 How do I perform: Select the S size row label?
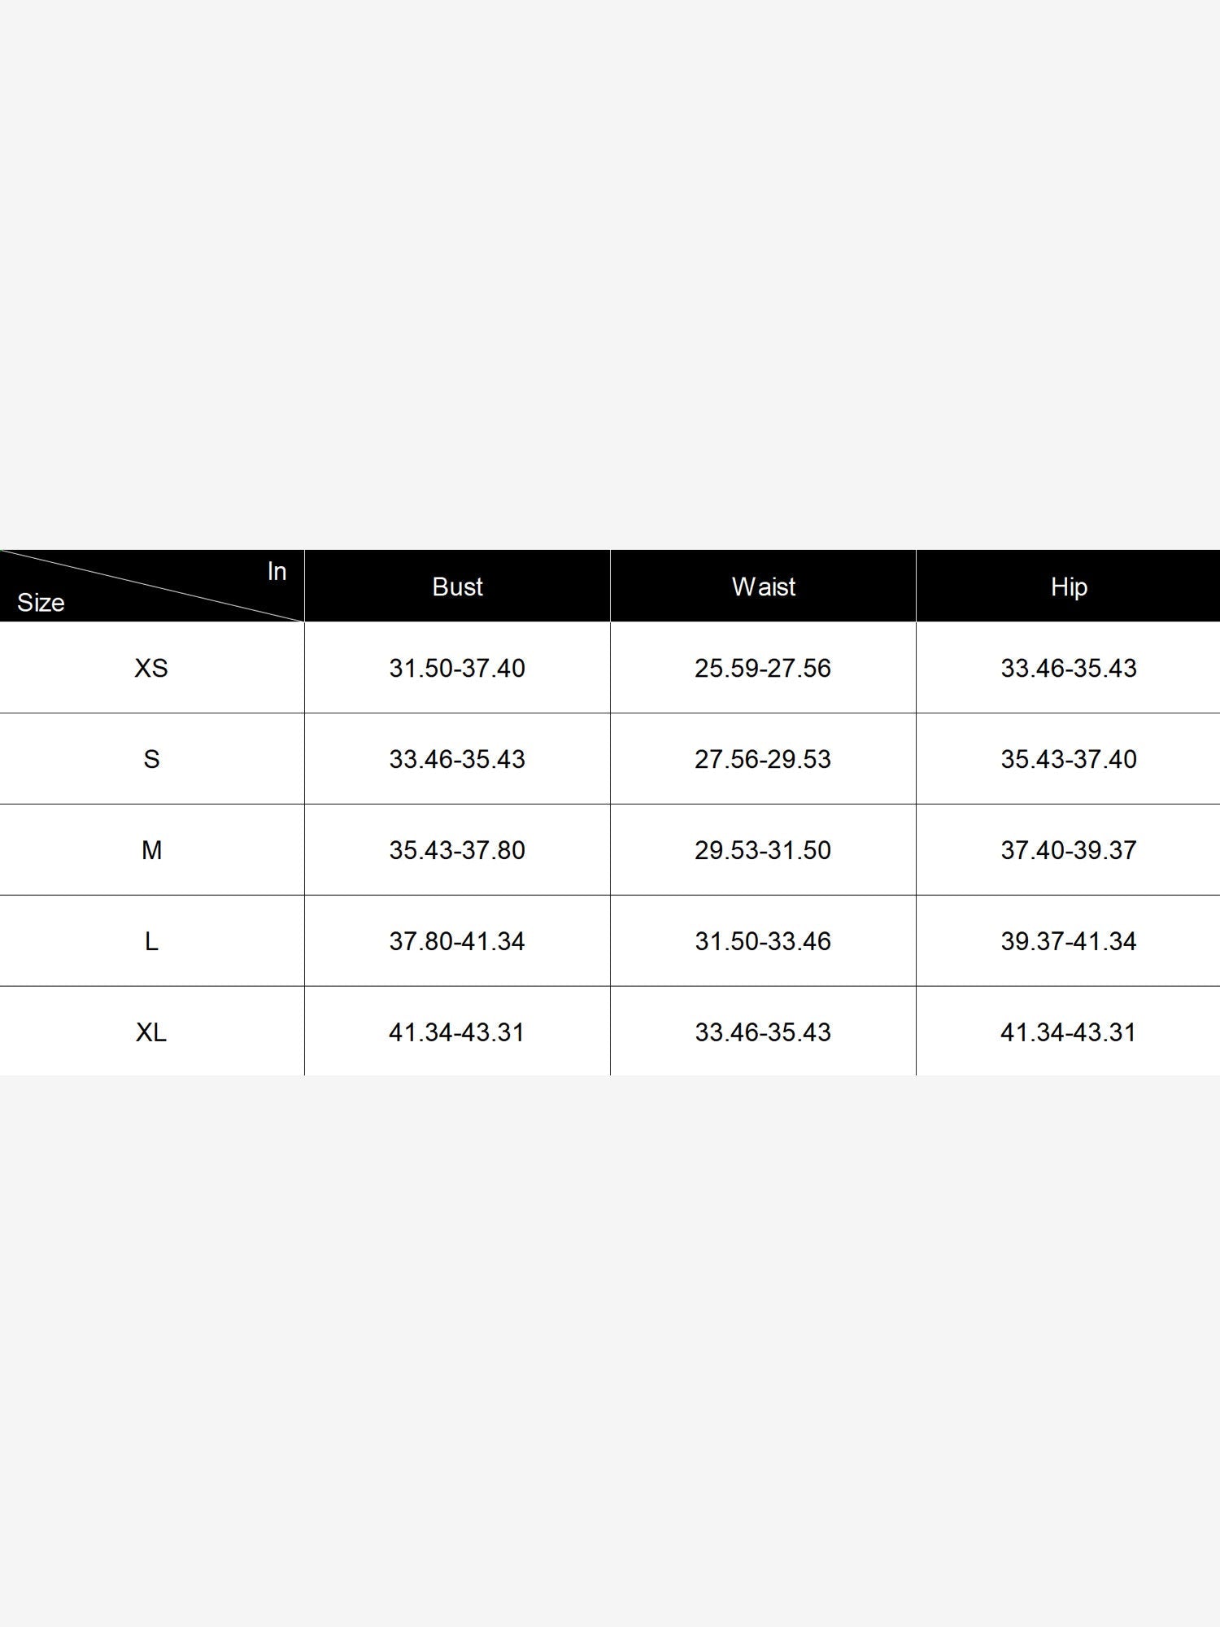tap(151, 759)
